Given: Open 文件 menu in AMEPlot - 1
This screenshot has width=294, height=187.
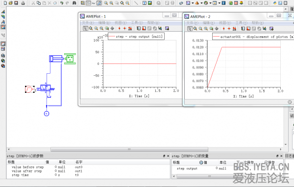Looking at the screenshot, I should pyautogui.click(x=88, y=22).
